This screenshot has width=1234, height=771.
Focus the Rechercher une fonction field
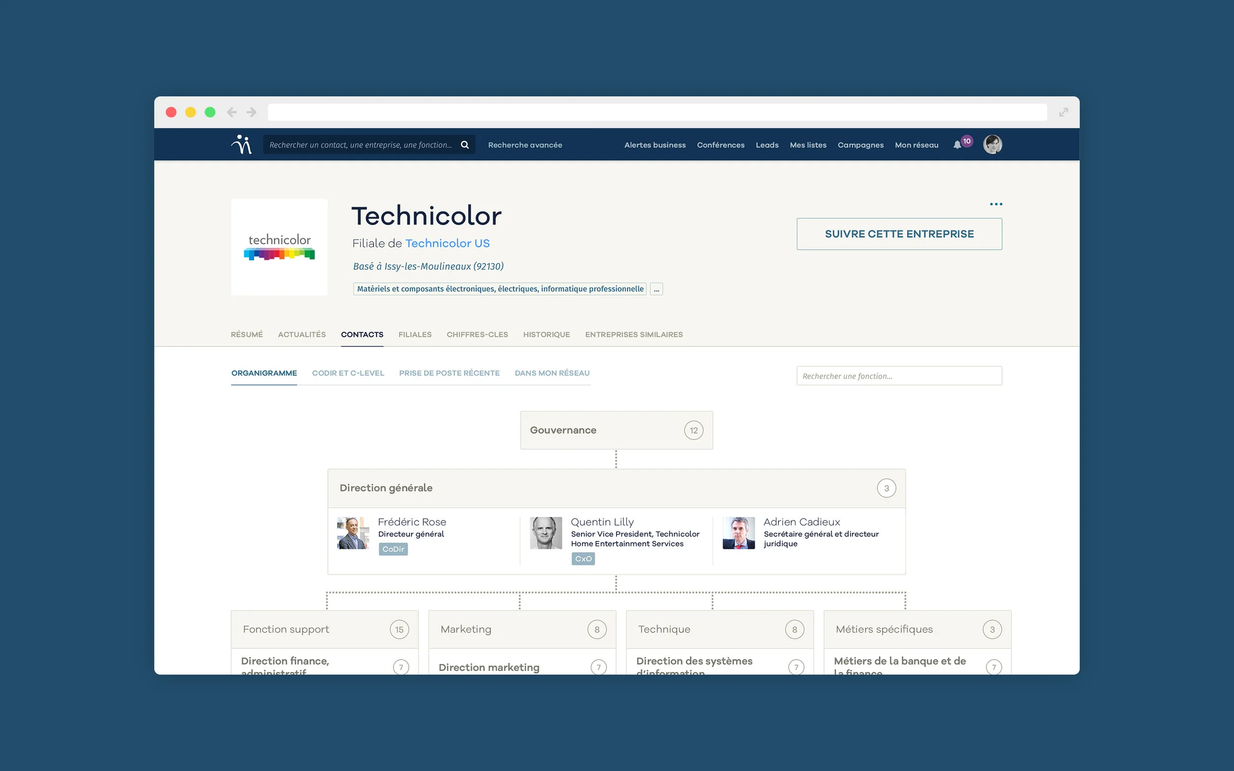pos(899,376)
